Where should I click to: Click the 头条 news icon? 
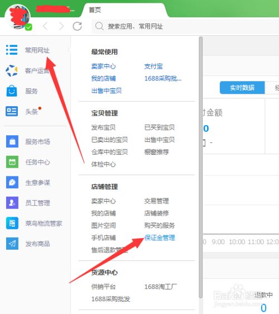coord(12,111)
